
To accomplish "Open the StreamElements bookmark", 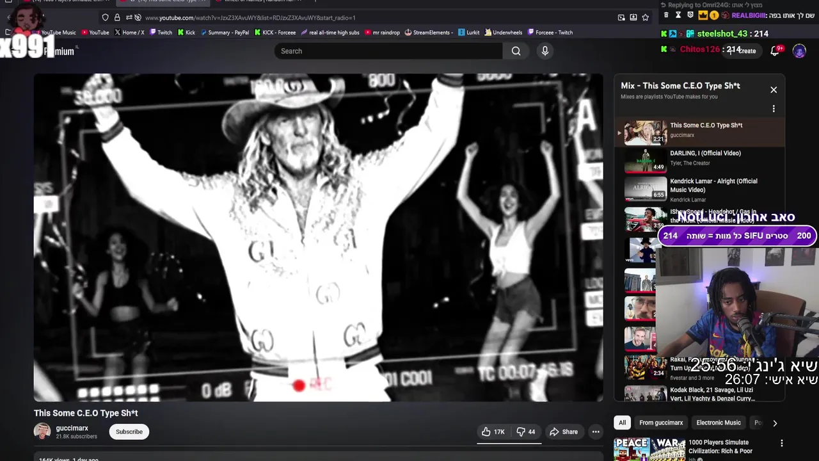I will click(429, 33).
